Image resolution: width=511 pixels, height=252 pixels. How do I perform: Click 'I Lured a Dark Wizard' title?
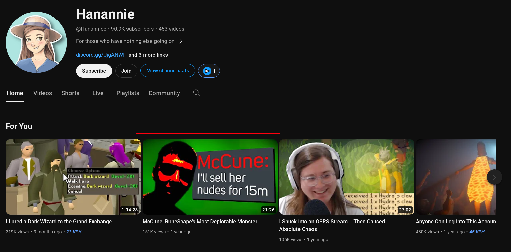coord(61,222)
